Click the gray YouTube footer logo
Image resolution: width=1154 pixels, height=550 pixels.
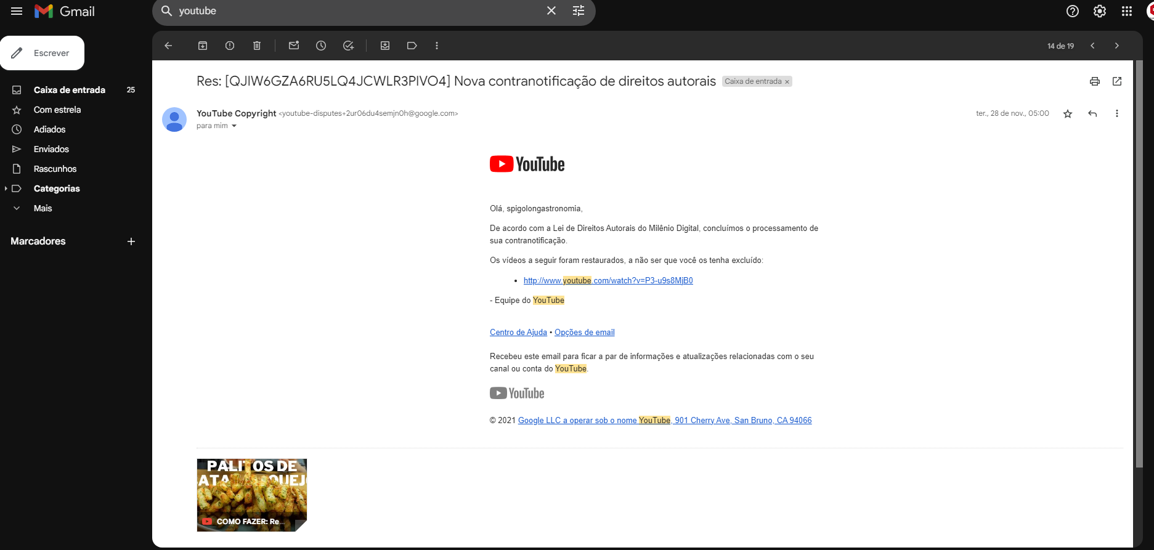click(517, 393)
